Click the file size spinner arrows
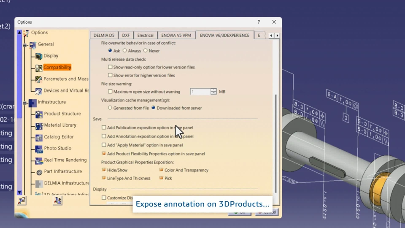This screenshot has width=405, height=228. click(x=213, y=92)
